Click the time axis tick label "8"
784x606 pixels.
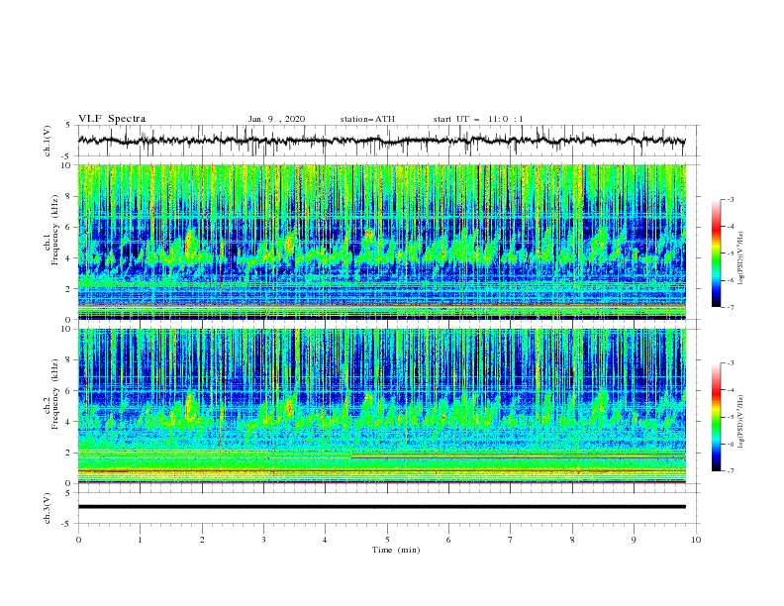[x=572, y=540]
